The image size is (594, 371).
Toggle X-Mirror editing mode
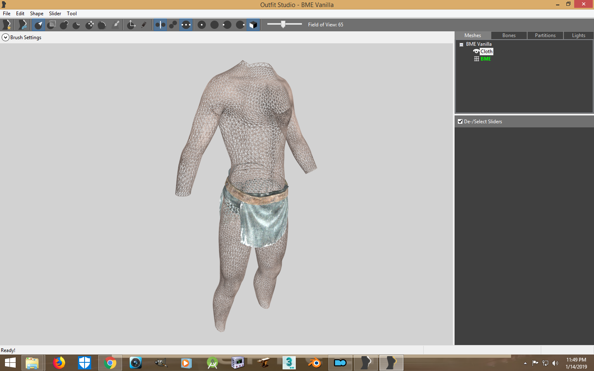(160, 25)
